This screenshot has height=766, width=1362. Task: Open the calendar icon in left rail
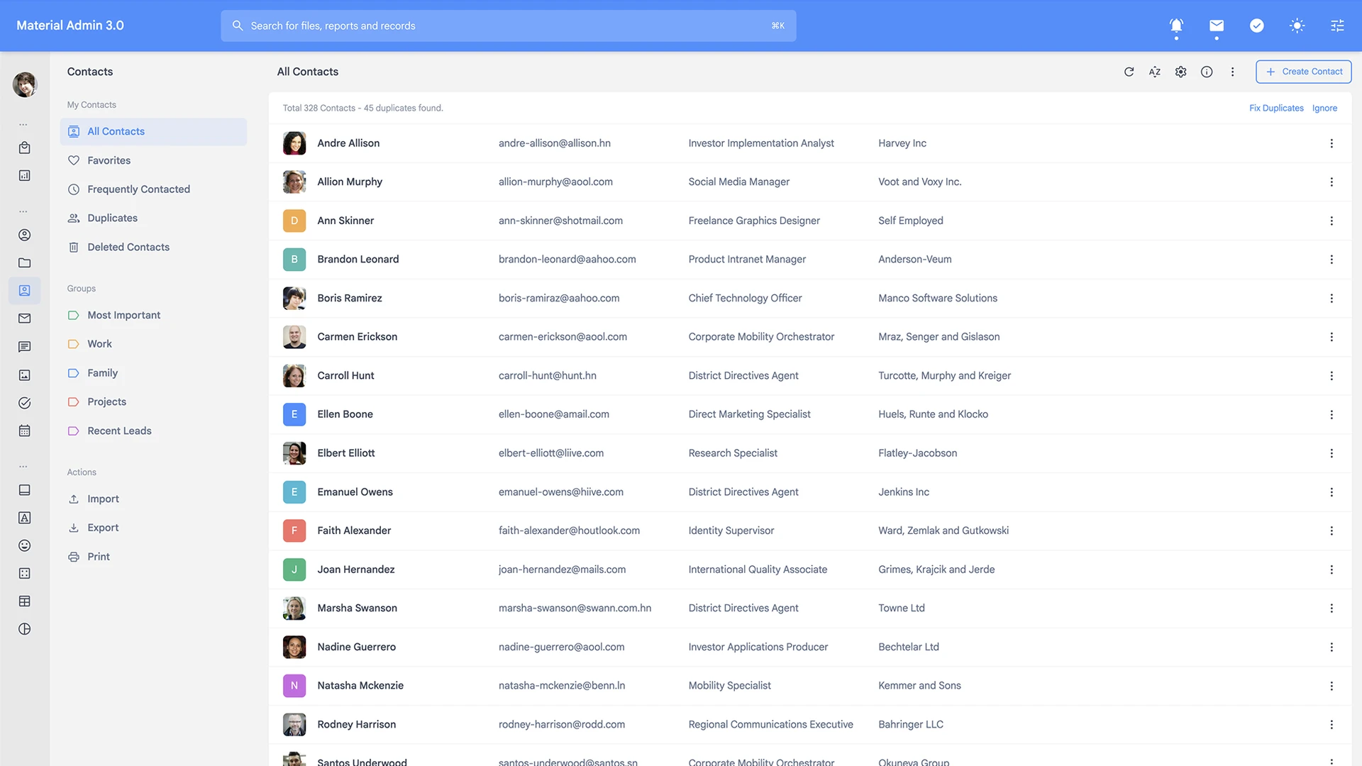pos(24,431)
